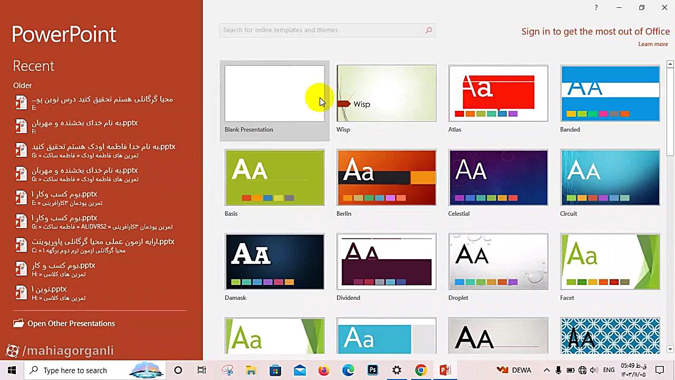675x380 pixels.
Task: Open recent file ارایه ازمون عملی محیا گرگانلی پاورپوینت.pptx
Action: 100,245
